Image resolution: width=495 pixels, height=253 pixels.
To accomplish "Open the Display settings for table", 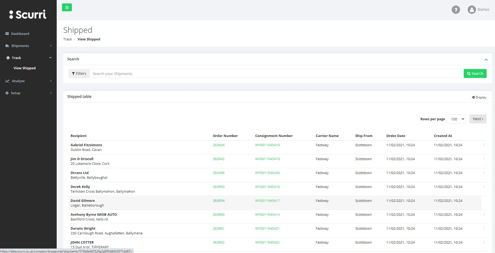I will coord(479,97).
